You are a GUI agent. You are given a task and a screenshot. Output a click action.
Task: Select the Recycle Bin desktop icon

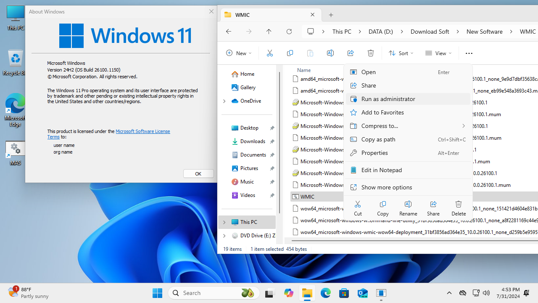(x=15, y=62)
